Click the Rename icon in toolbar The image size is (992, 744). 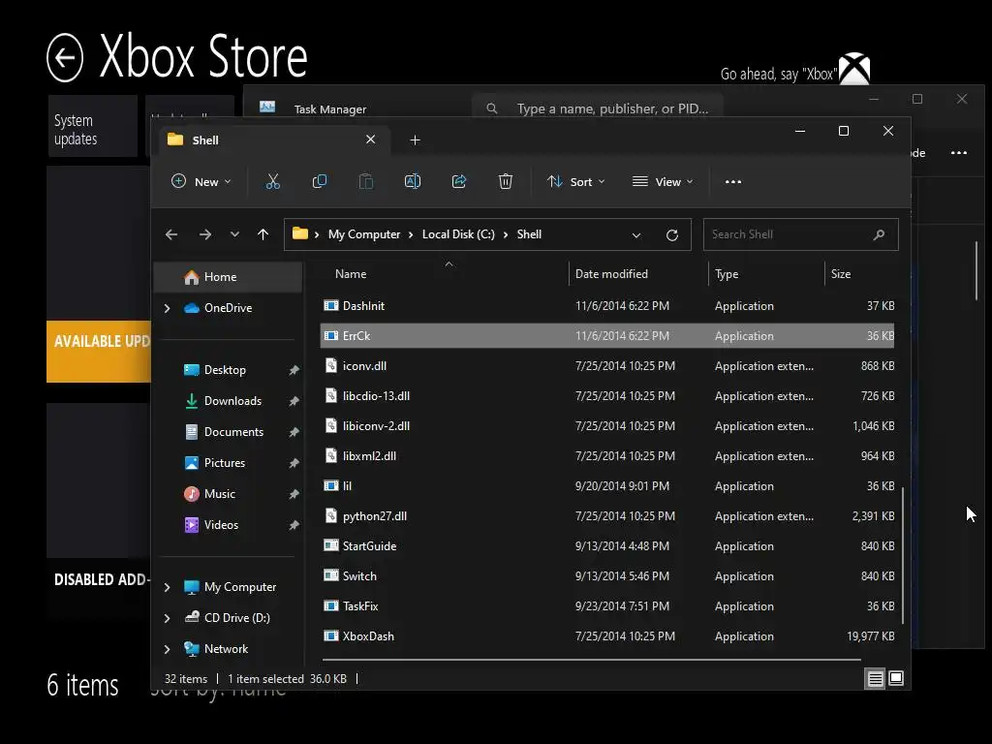pyautogui.click(x=413, y=181)
